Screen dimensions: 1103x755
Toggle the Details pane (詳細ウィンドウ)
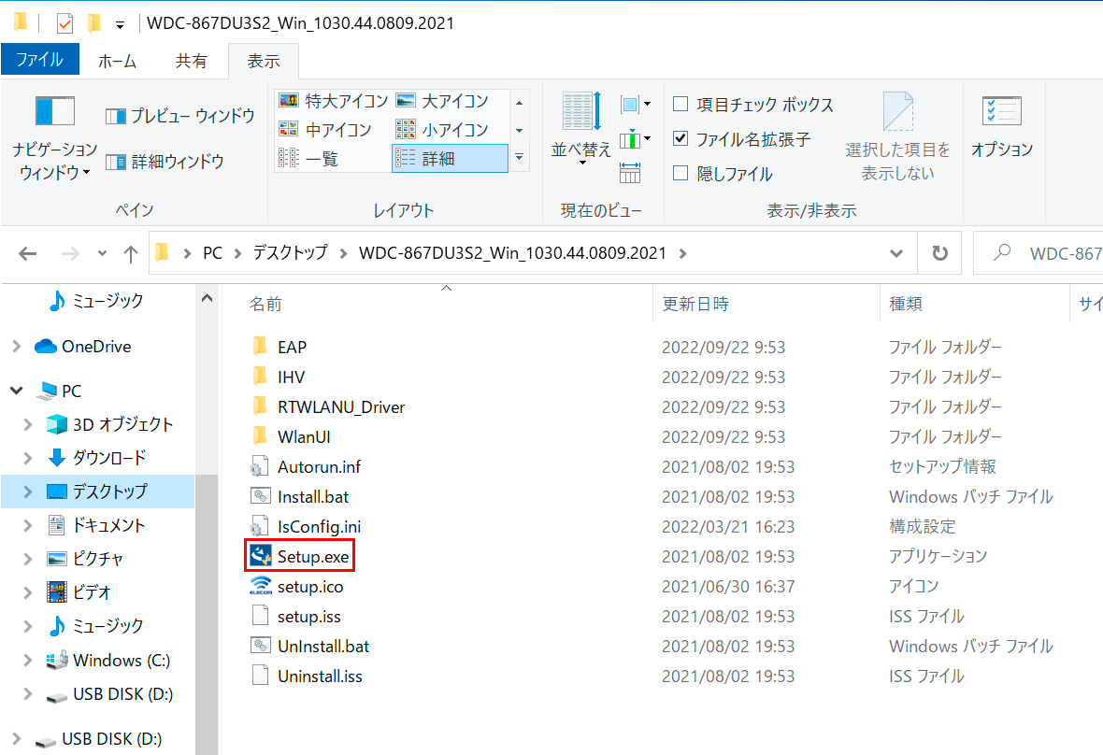pyautogui.click(x=165, y=162)
